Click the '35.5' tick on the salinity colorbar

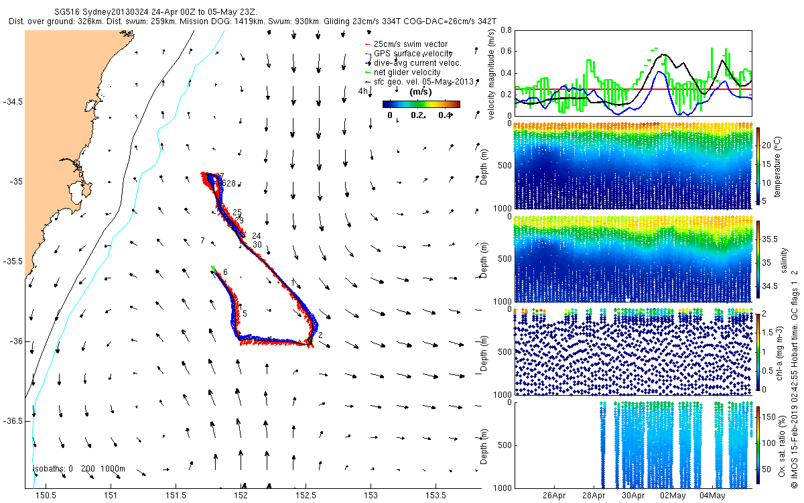770,239
